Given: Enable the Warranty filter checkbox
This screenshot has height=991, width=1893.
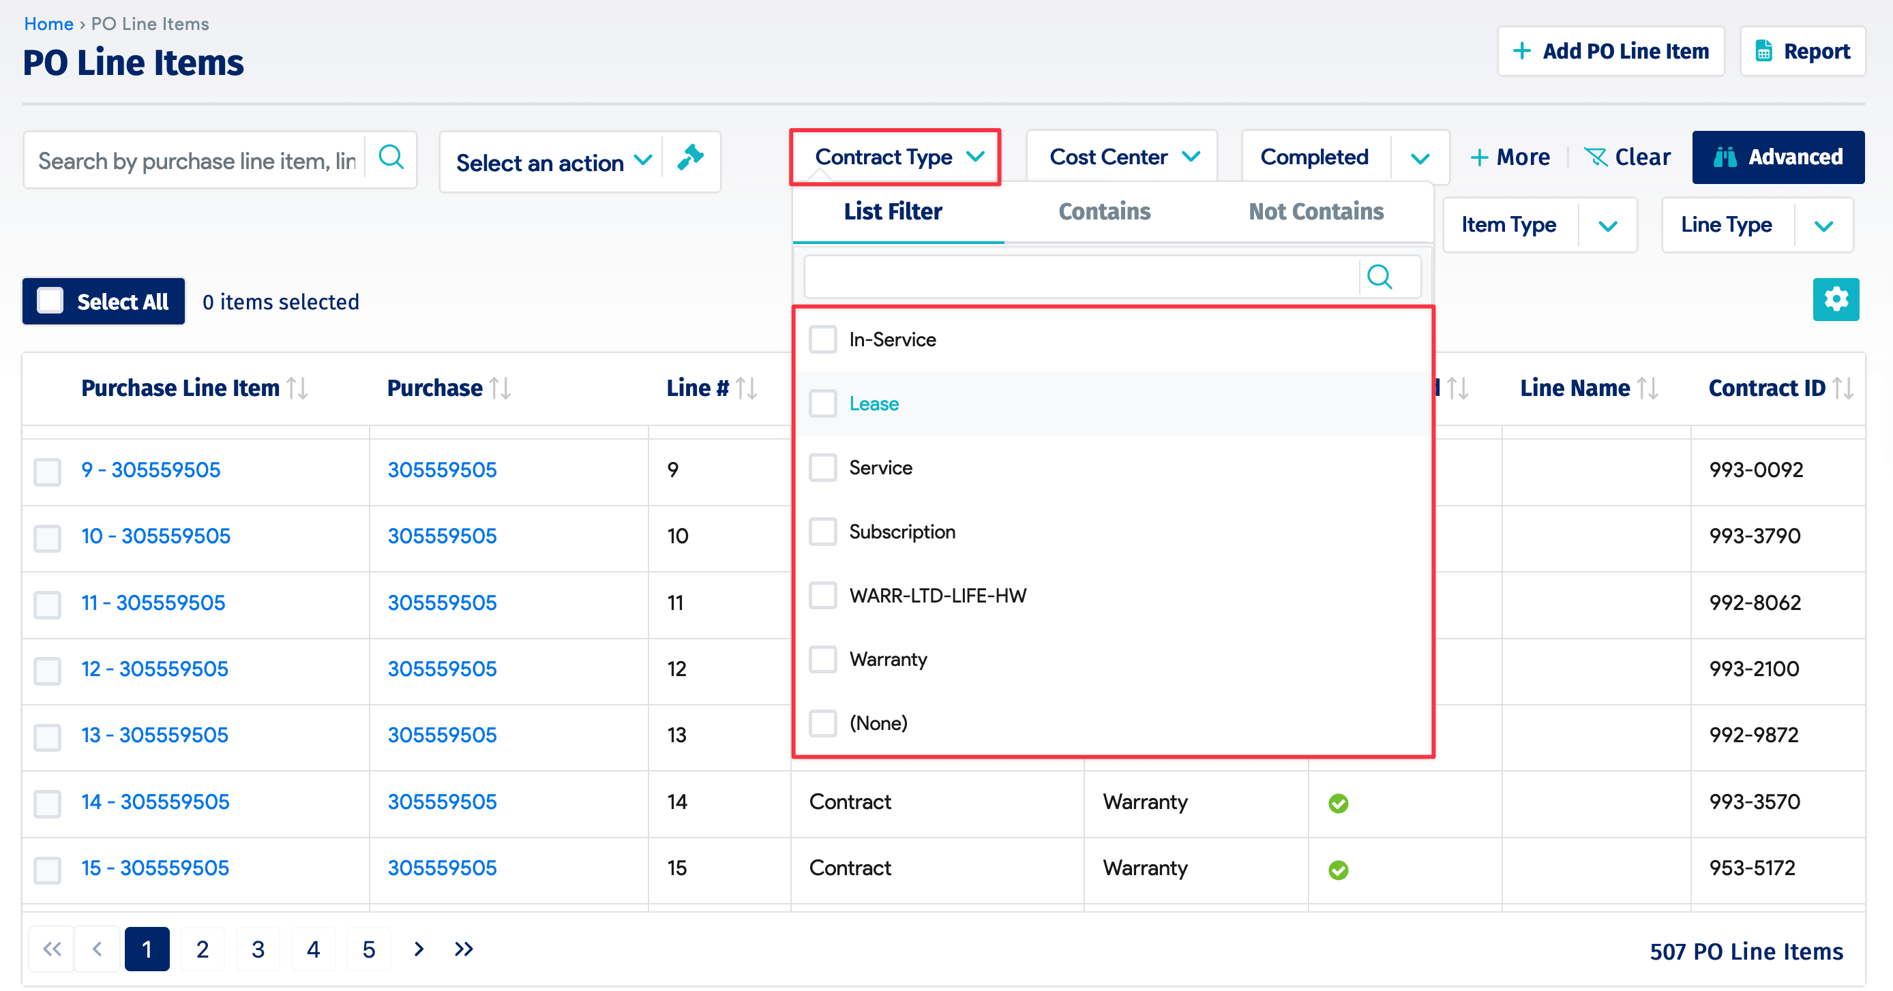Looking at the screenshot, I should (822, 659).
